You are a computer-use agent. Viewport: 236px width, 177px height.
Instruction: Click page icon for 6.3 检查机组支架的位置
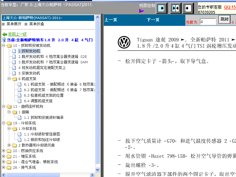[x=19, y=95]
